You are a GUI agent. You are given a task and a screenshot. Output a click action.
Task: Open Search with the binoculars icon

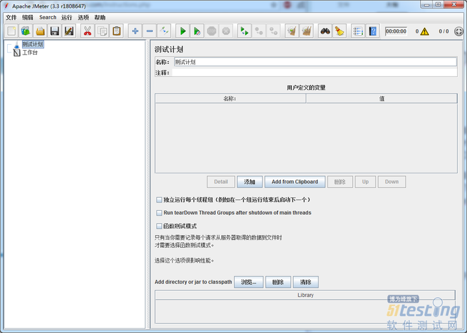click(325, 31)
